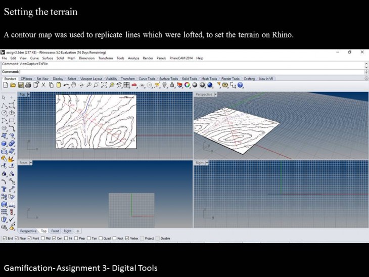
Task: Click the add viewport tab plus button
Action: [x=78, y=231]
